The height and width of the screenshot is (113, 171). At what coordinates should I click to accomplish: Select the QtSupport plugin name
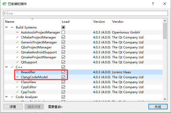coord(29,62)
